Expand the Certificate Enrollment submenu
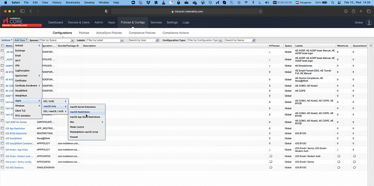The image size is (374, 186). (x=28, y=86)
